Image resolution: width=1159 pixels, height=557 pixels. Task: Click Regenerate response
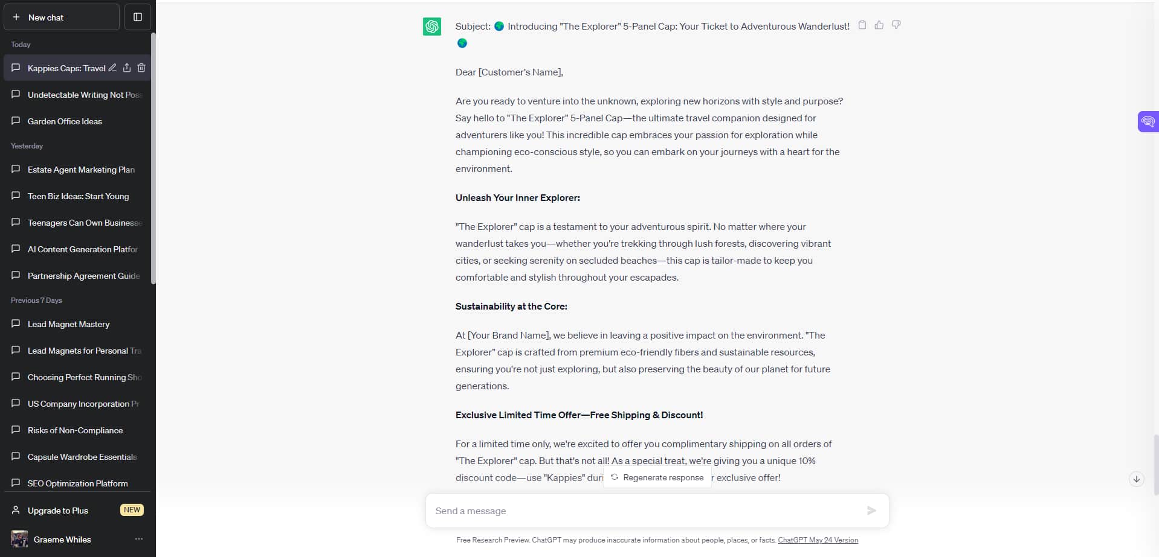[657, 477]
